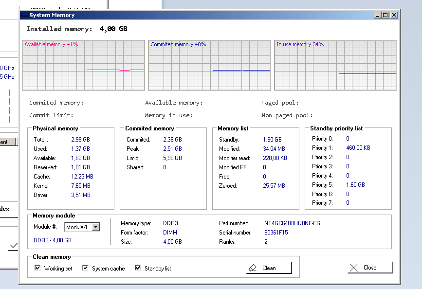Viewport: 422px width, 289px height.
Task: Click the Non paged pool label
Action: pos(287,115)
